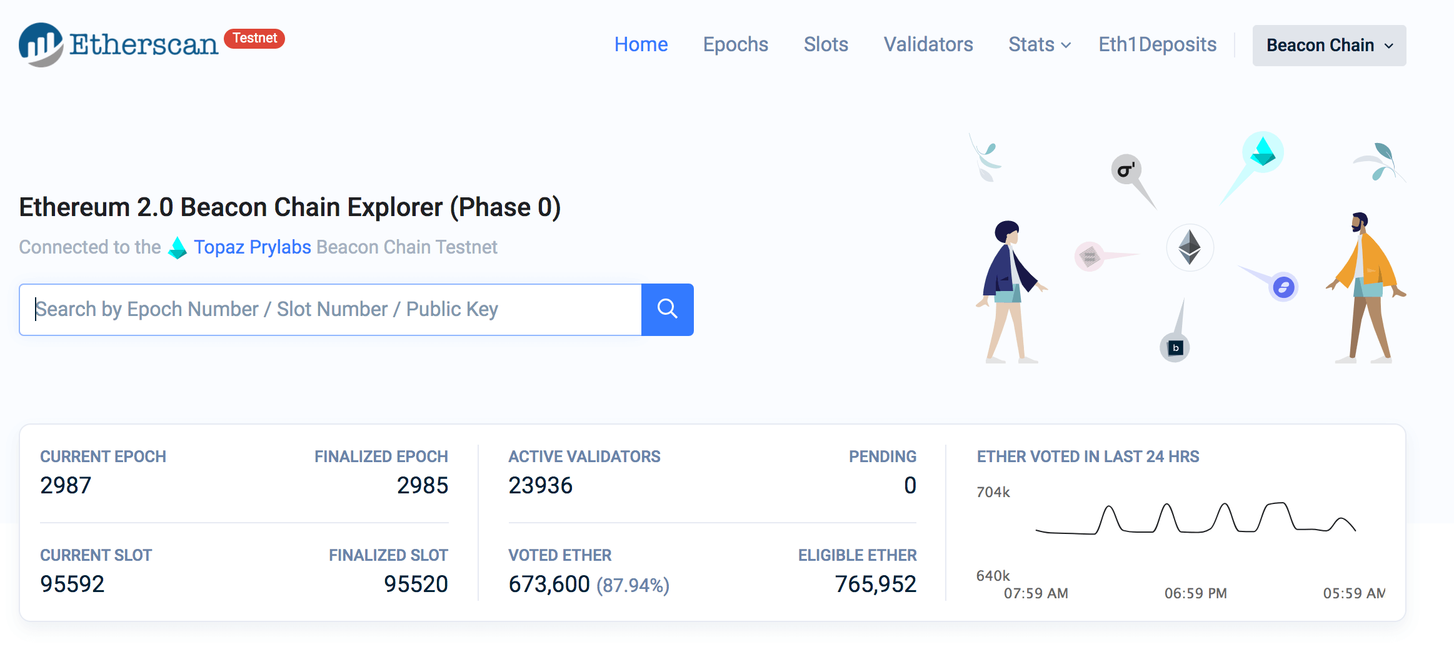Image resolution: width=1454 pixels, height=647 pixels.
Task: Go to the Home tab
Action: point(641,45)
